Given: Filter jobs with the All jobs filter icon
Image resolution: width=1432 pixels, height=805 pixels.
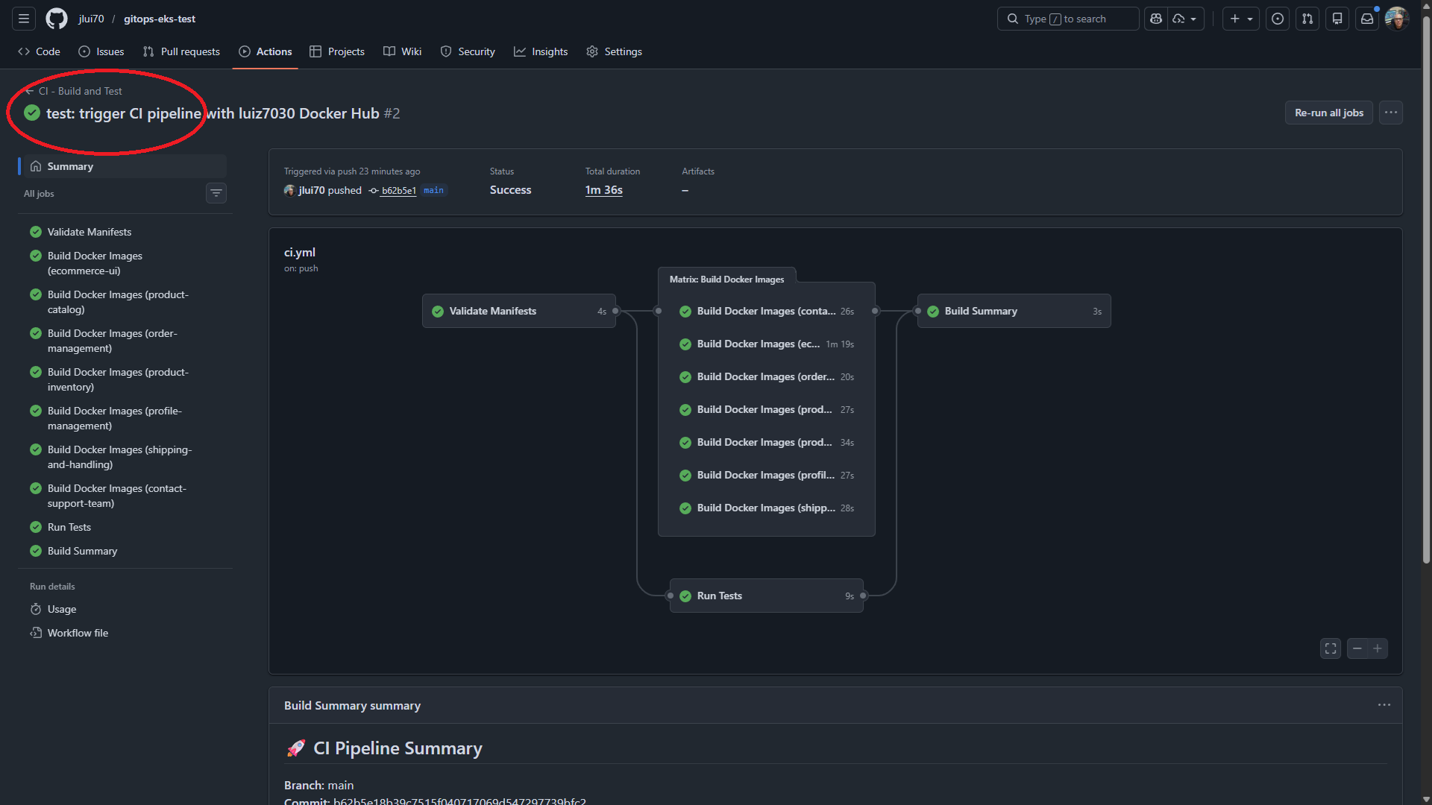Looking at the screenshot, I should [x=216, y=194].
